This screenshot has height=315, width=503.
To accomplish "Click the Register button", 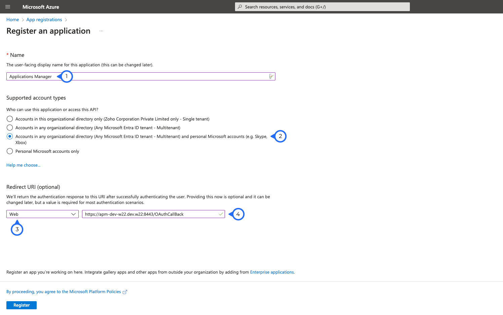I will 22,305.
